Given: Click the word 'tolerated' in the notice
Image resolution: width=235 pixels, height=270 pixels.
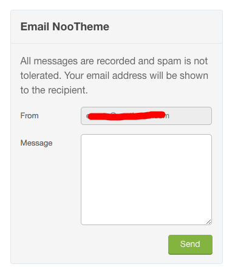Looking at the screenshot, I should pos(41,76).
